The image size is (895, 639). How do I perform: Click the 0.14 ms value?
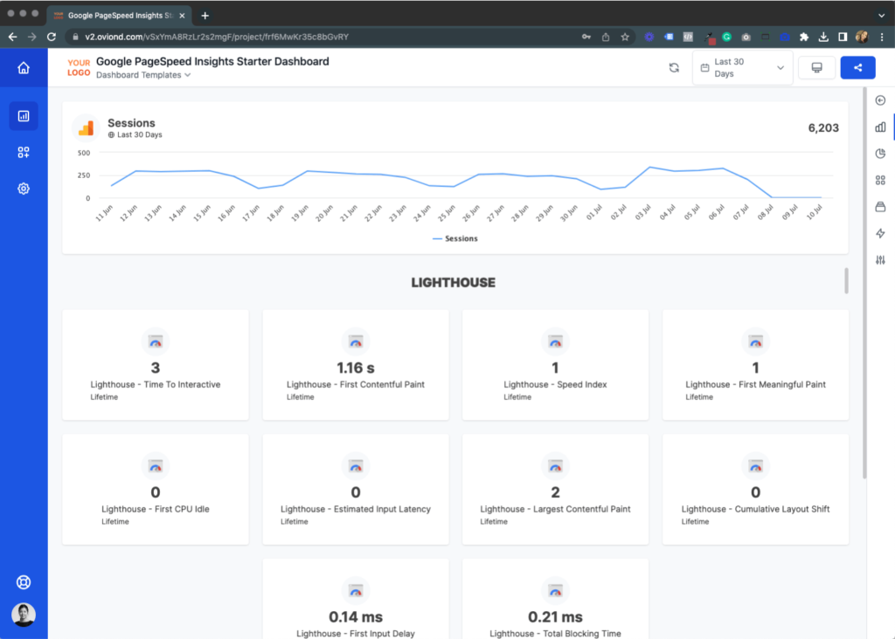click(356, 617)
